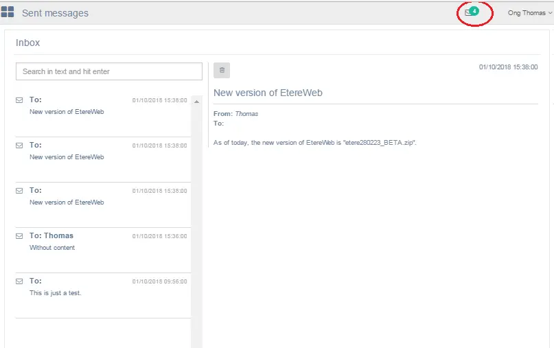Screen dimensions: 554x348
Task: Open the mail notifications envelope icon
Action: pos(468,12)
